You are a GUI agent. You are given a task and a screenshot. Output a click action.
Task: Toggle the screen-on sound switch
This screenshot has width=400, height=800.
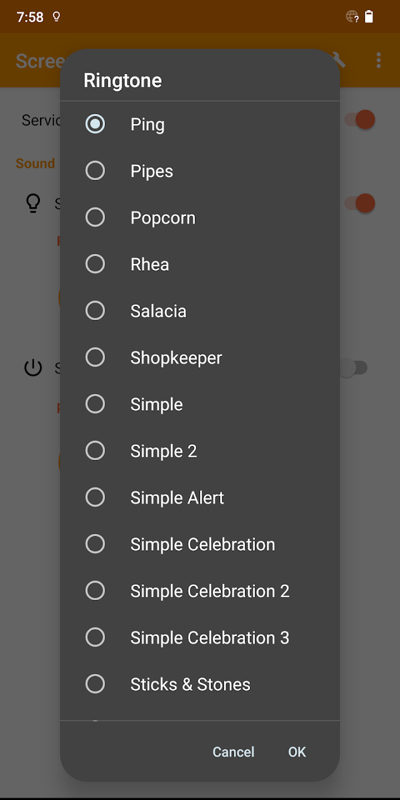(x=361, y=203)
